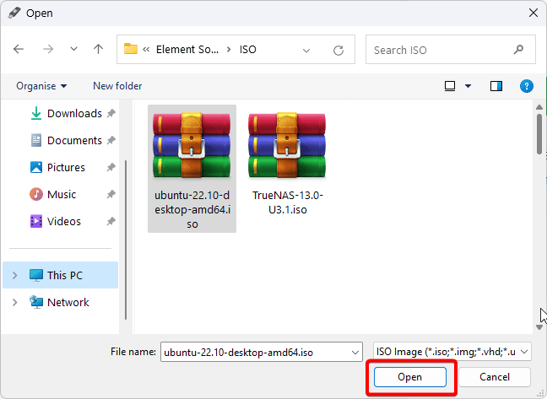This screenshot has width=547, height=399.
Task: Click the pin icon beside Videos
Action: pyautogui.click(x=111, y=221)
